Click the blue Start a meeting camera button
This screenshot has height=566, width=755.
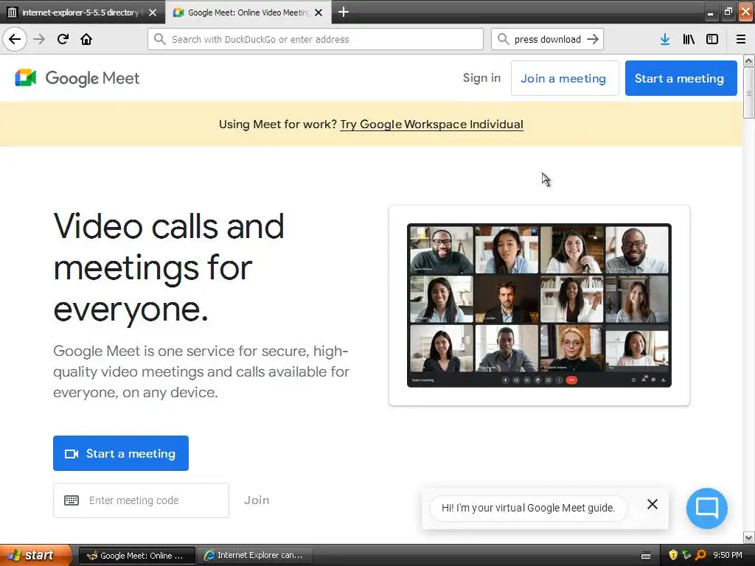click(121, 453)
